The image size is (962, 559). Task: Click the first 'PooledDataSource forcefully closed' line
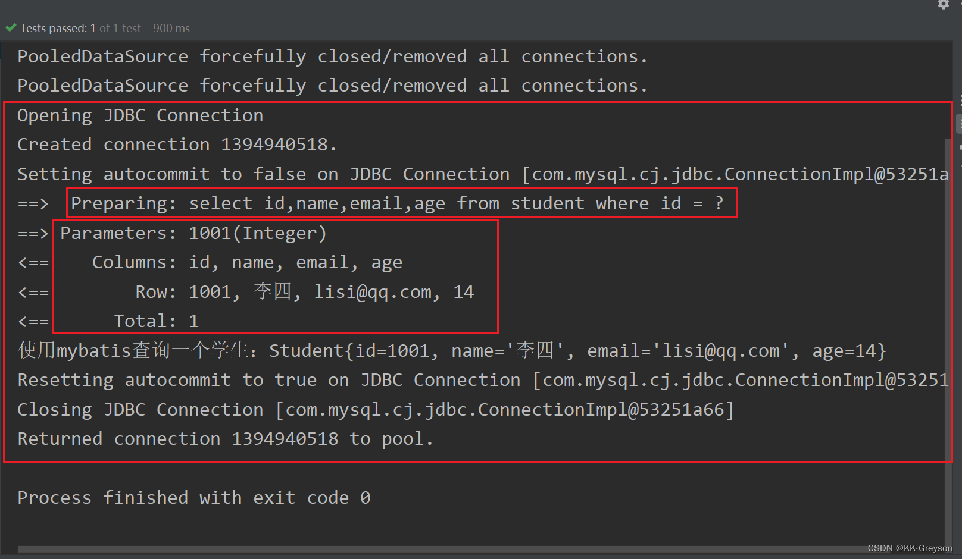[x=332, y=56]
